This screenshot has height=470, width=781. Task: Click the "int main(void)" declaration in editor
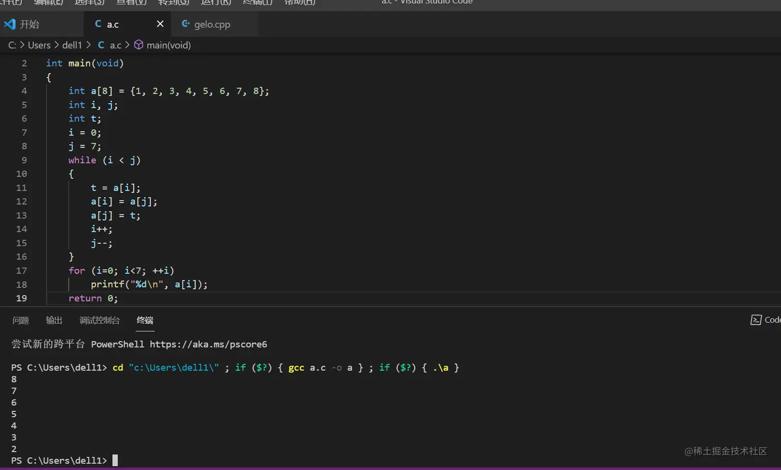[x=85, y=64]
